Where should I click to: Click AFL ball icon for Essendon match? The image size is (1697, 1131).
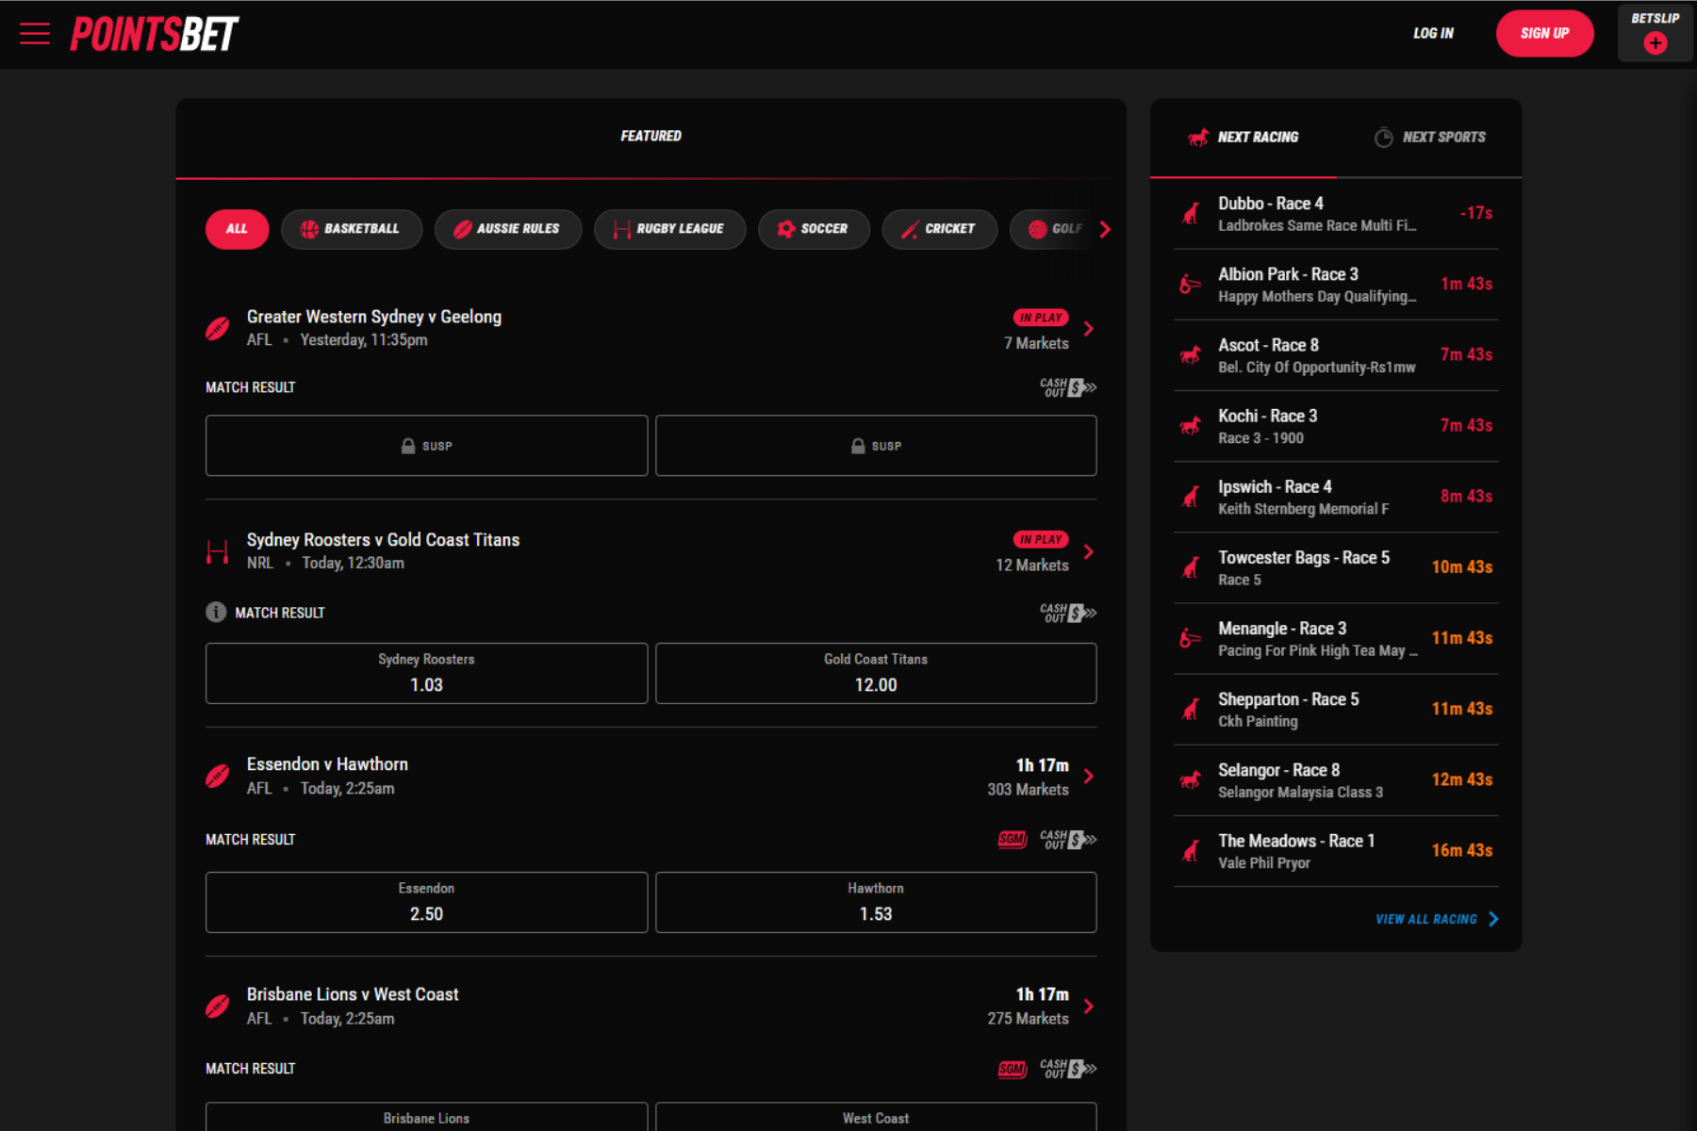click(218, 776)
